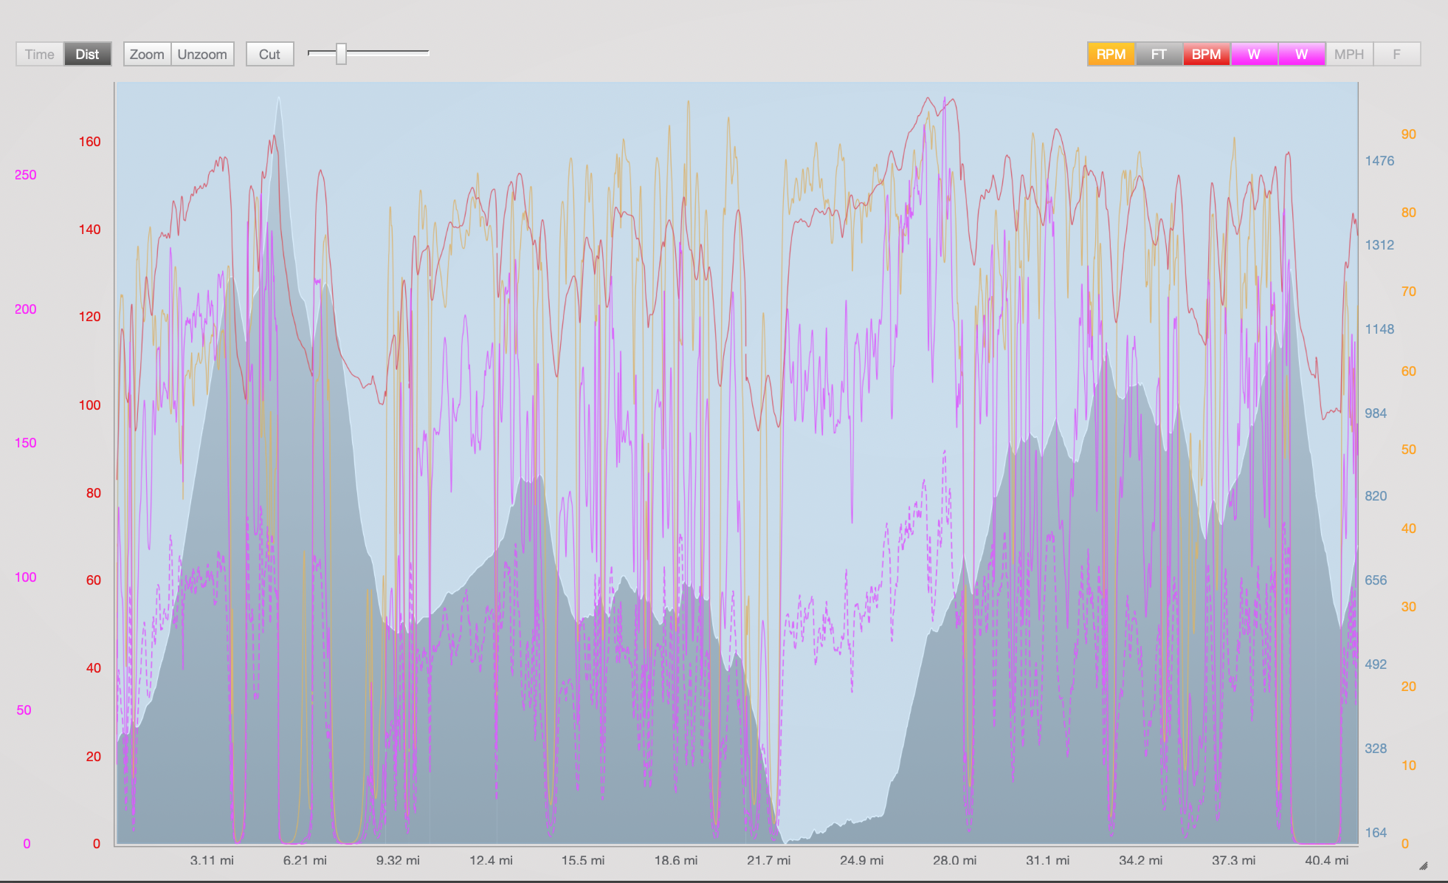Click the right end of slider track

tap(426, 53)
